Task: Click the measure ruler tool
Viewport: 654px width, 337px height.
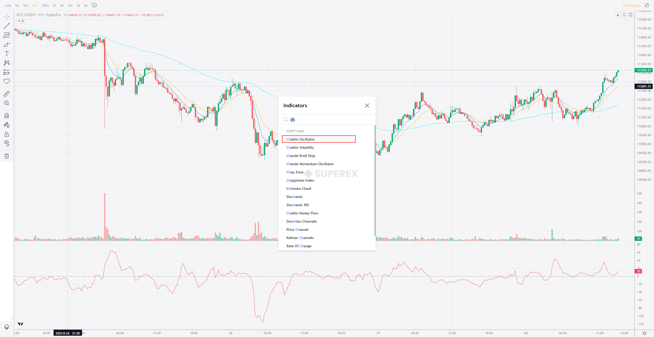Action: click(7, 94)
